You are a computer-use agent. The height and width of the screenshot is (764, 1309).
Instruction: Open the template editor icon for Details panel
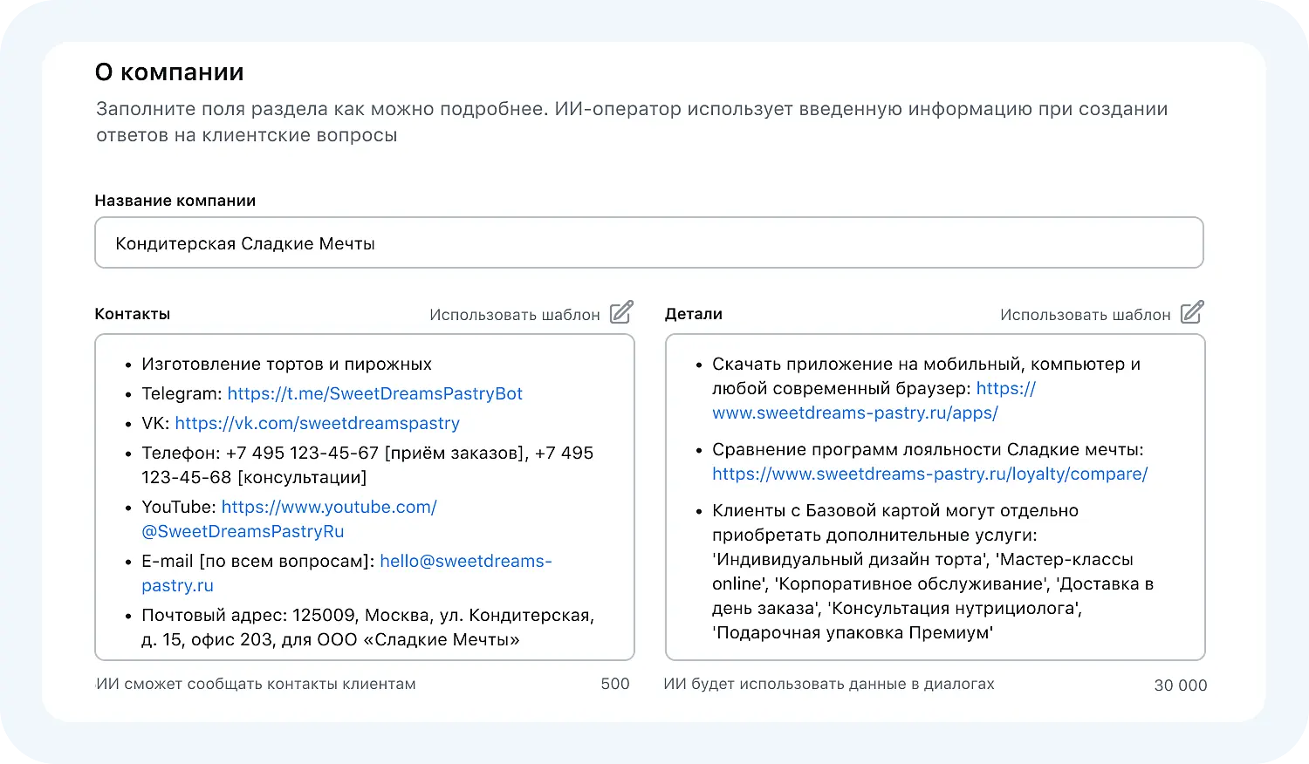(1192, 311)
